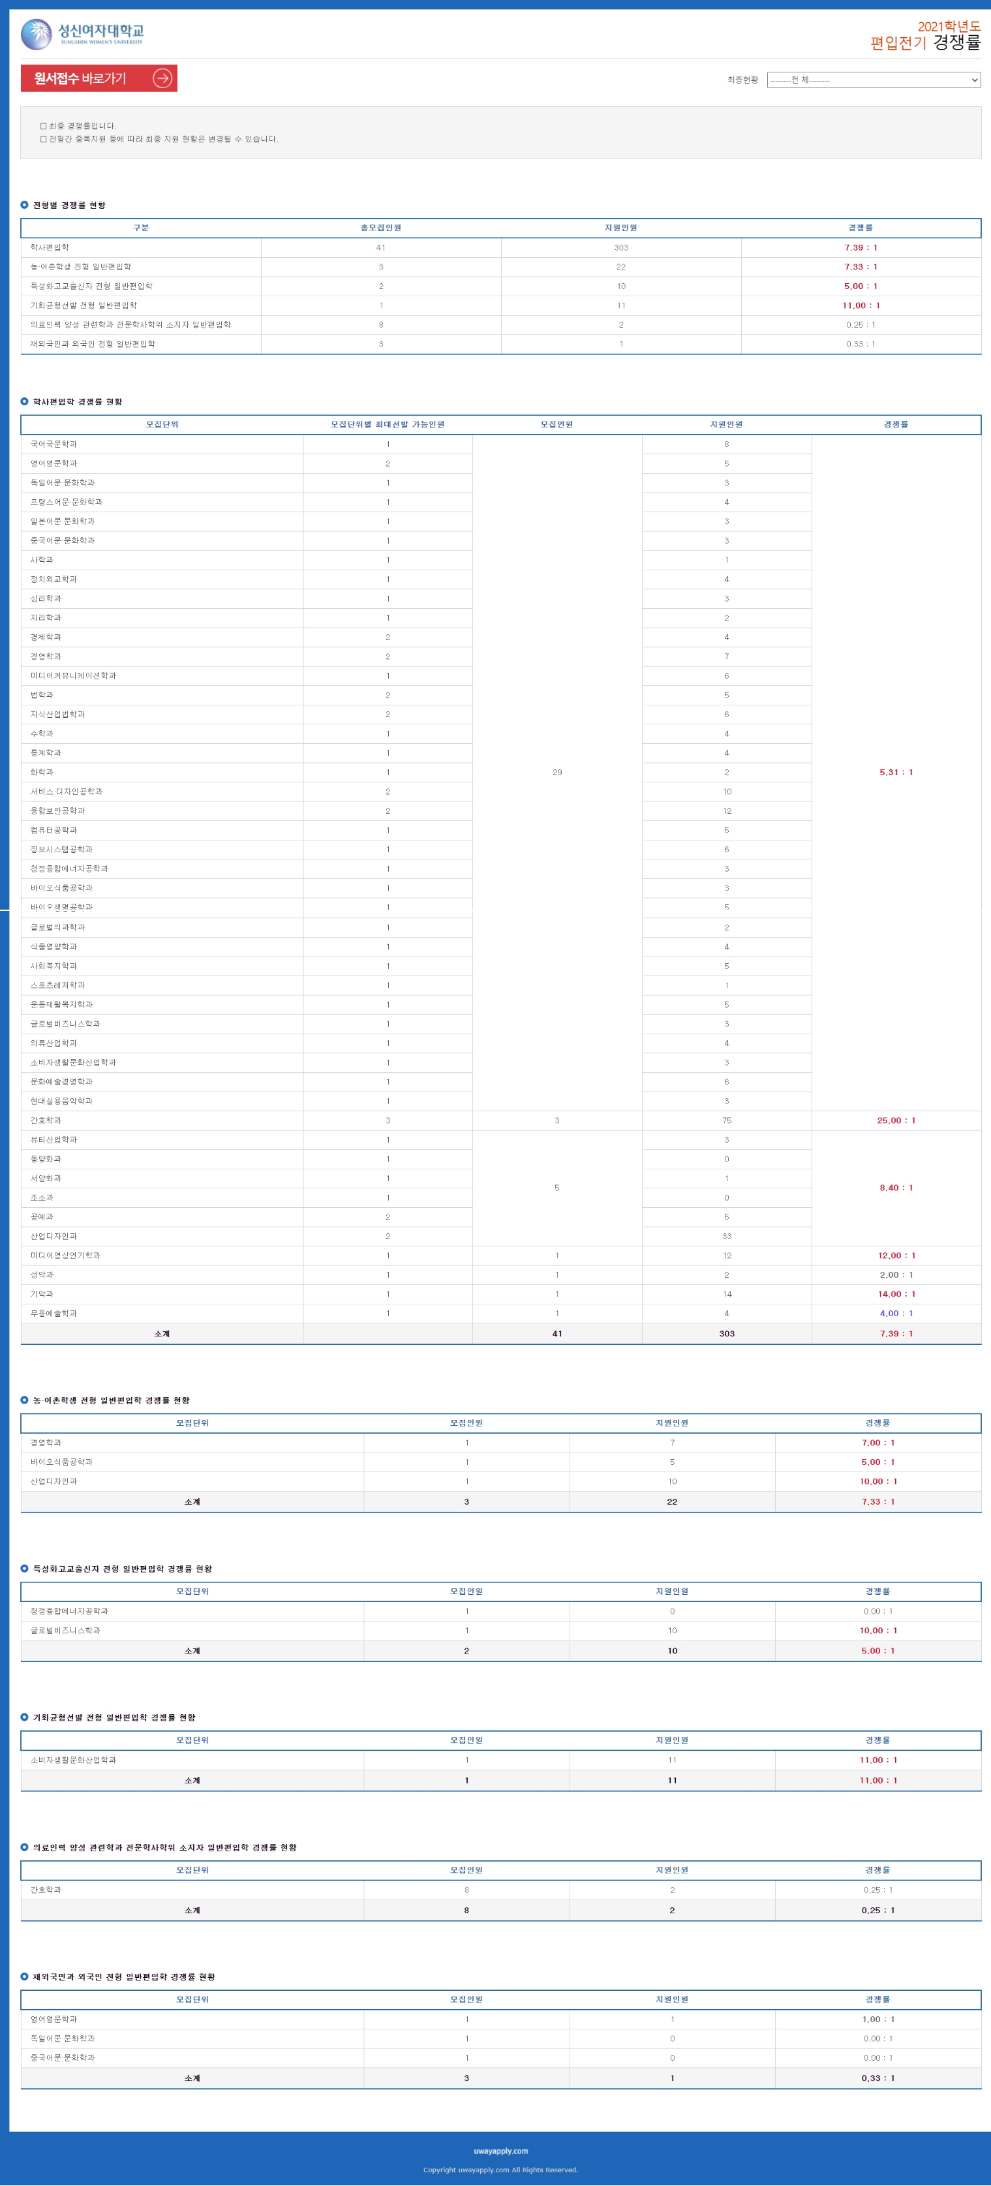Click the 식품영양학과 row

(500, 946)
